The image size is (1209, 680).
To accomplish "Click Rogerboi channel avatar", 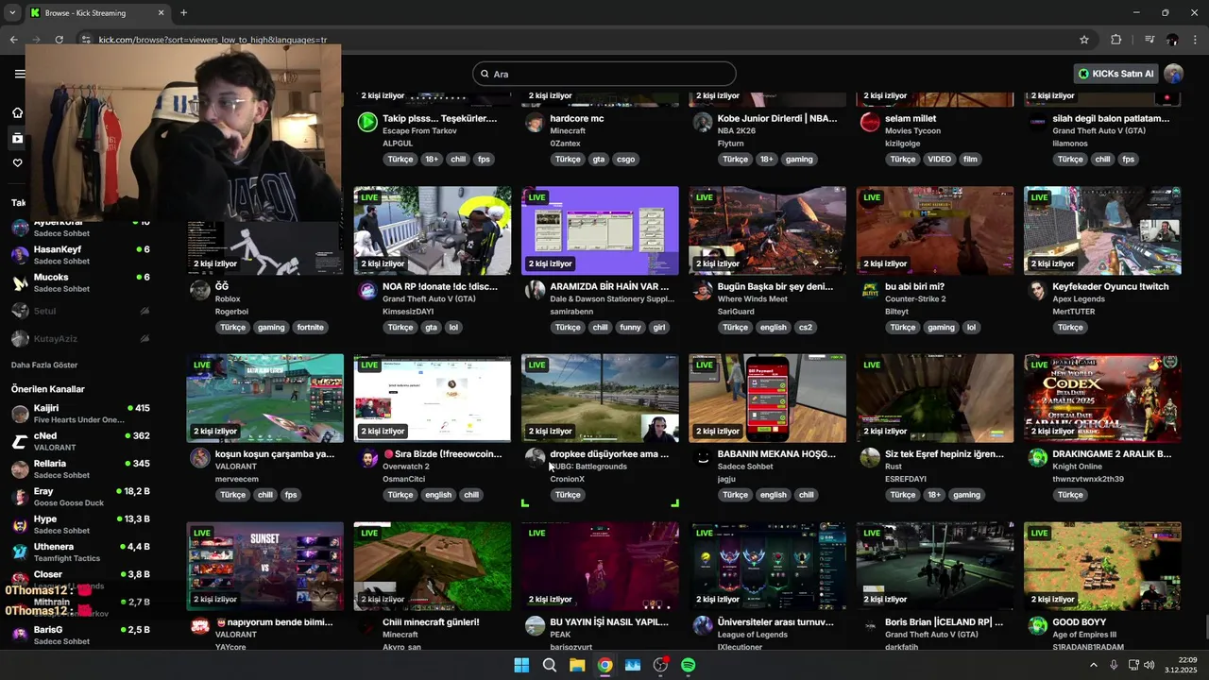I will 200,290.
